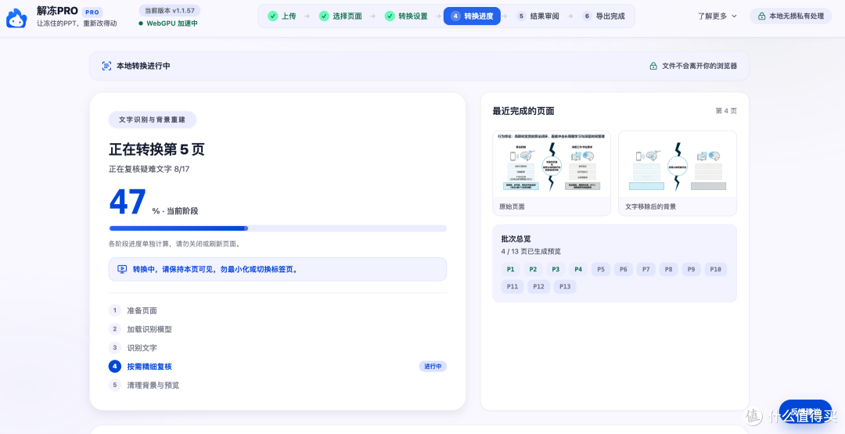Select page chip P5
Screen dimensions: 845x434
601,269
